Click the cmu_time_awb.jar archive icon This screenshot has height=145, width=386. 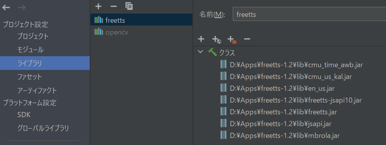tap(223, 64)
